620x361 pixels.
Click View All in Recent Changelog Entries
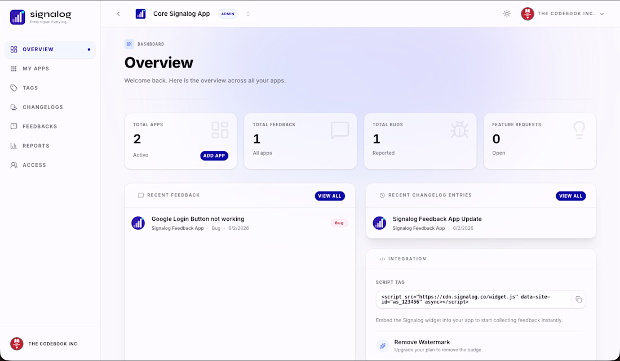[570, 196]
